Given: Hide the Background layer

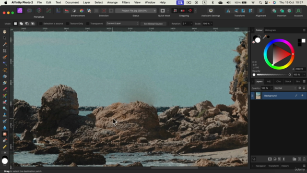Looking at the screenshot, I should click(303, 96).
